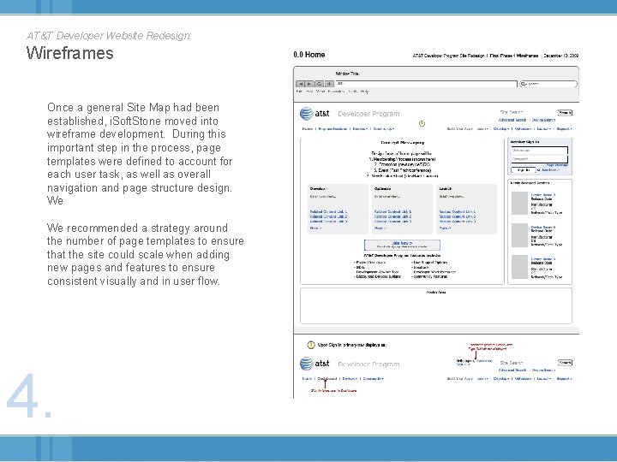Image resolution: width=617 pixels, height=462 pixels.
Task: Click the '0.0 Home' wireframe heading
Action: coord(309,55)
